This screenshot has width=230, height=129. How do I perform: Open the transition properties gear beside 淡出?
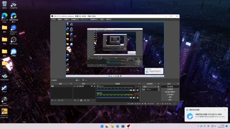[x=158, y=87]
